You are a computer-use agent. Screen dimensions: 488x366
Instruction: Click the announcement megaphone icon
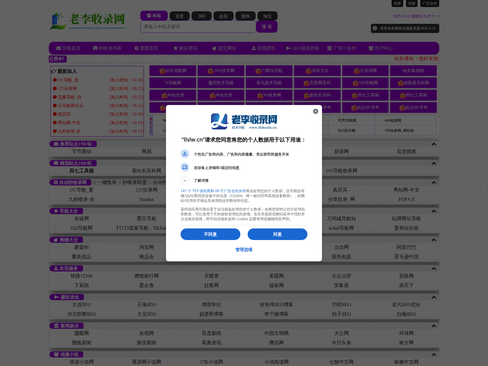coord(61,59)
